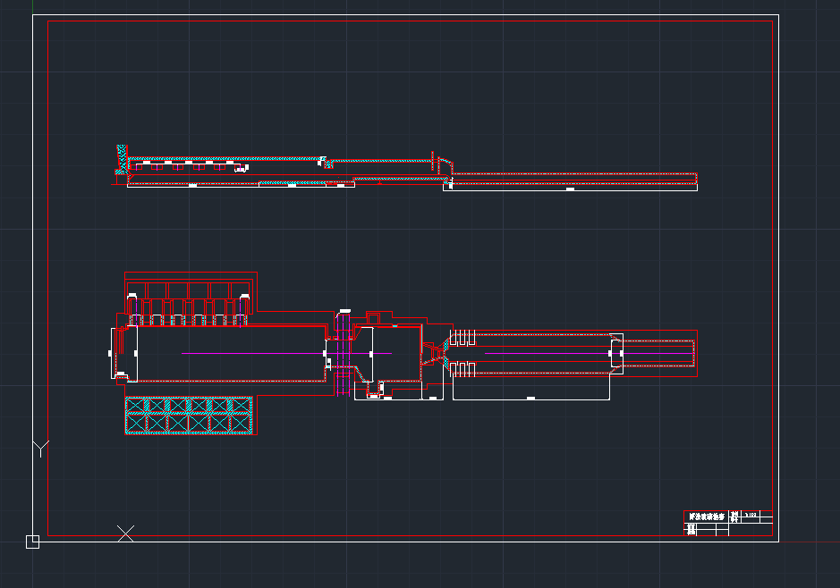Select the white bracket at plan view's left end

click(x=114, y=354)
